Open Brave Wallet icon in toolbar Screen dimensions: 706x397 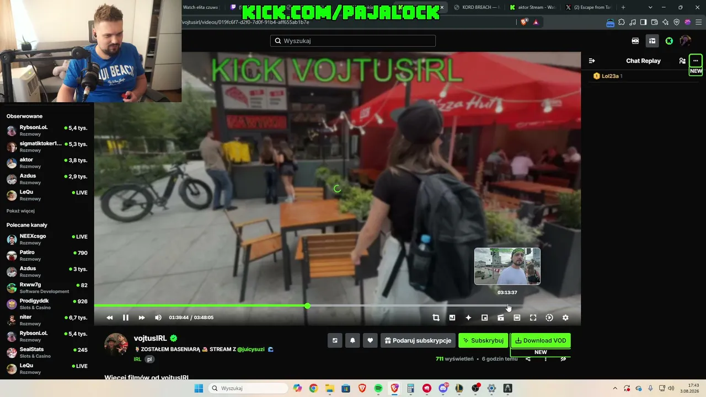[655, 22]
